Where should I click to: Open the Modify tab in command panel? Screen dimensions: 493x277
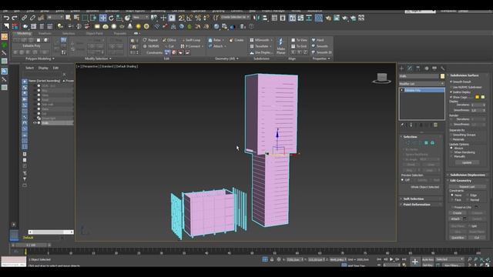coord(410,68)
